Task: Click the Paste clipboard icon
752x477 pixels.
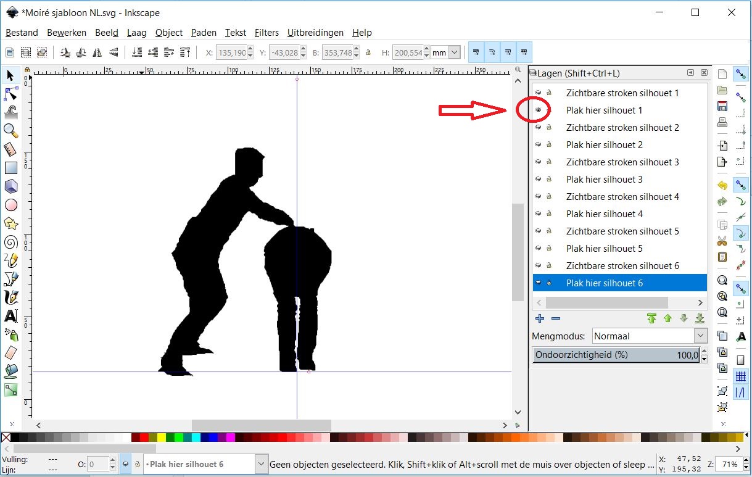Action: [722, 257]
